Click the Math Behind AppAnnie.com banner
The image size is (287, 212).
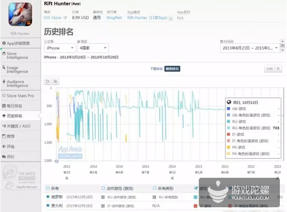(x=20, y=176)
